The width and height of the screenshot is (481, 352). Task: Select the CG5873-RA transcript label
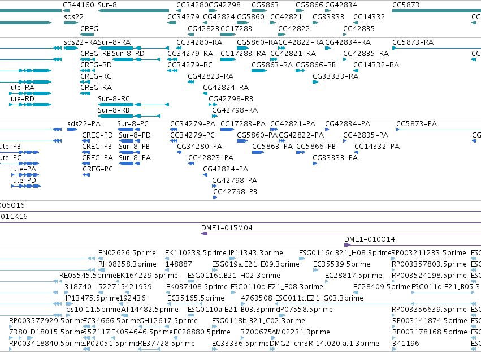coord(413,42)
